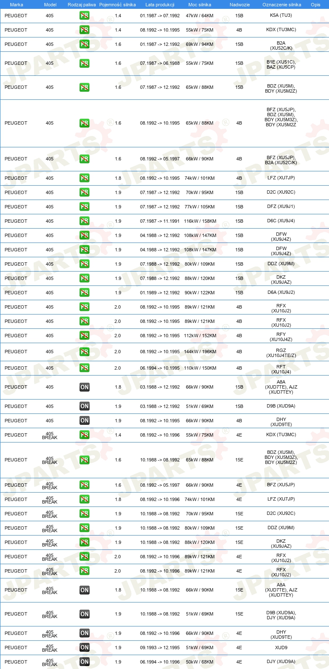329x669 pixels.
Task: Select the date range 06.1994 -> 10.1996
Action: tap(160, 662)
